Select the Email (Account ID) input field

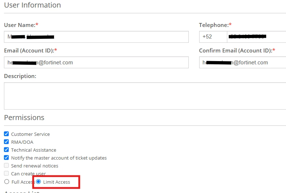[96, 63]
